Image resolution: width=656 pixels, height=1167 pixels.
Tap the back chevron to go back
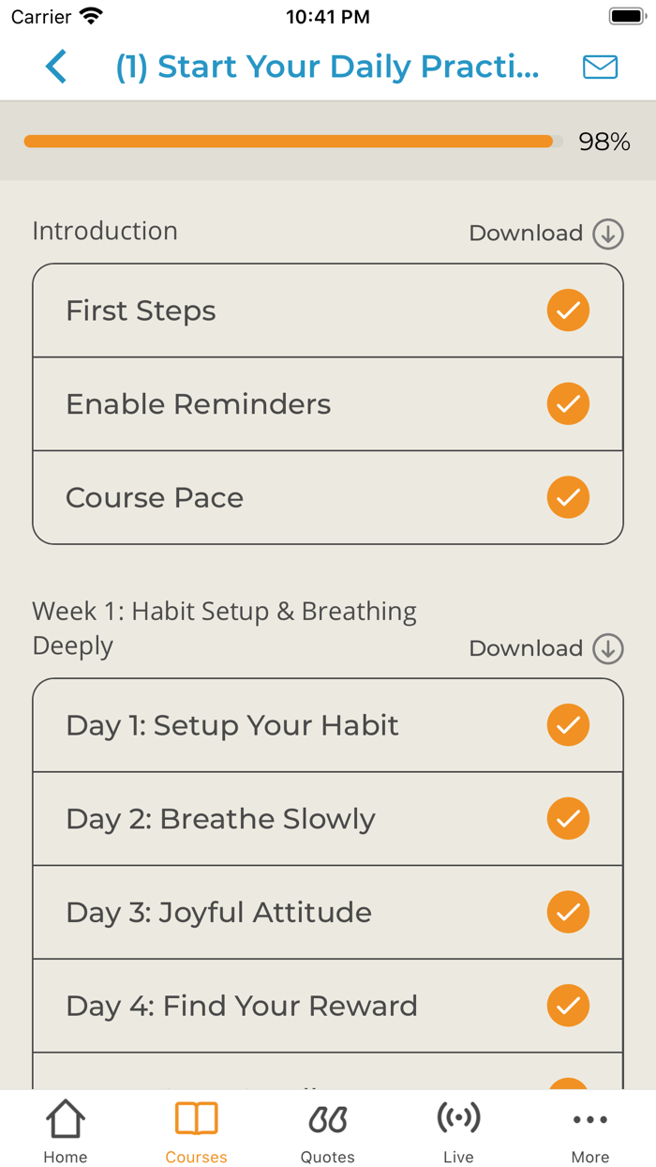tap(55, 67)
